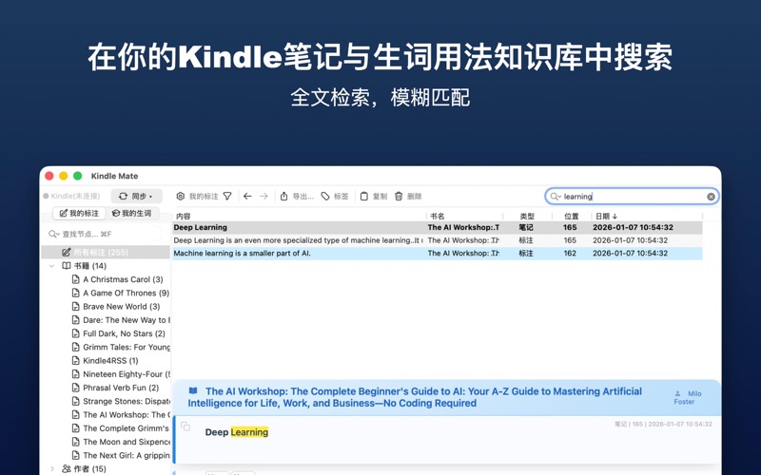Click position value 162 cell

[x=570, y=253]
